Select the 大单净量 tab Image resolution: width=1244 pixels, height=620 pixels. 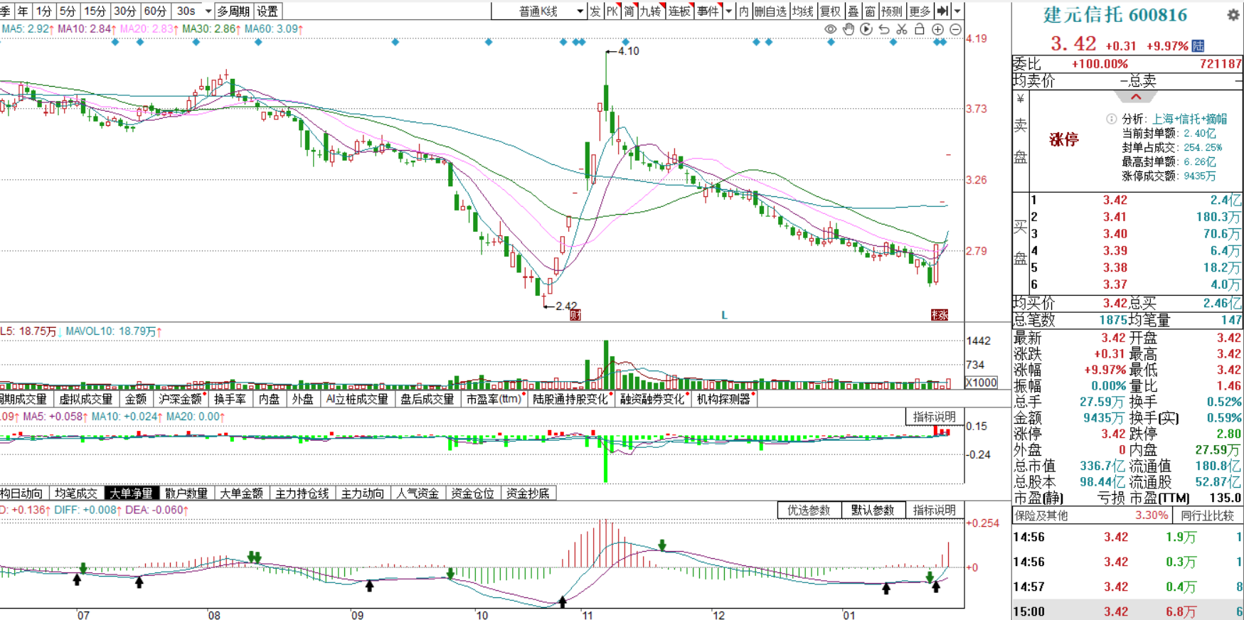[x=131, y=493]
